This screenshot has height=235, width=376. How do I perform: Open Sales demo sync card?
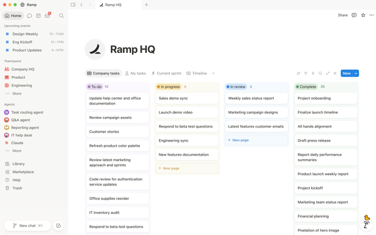187,98
